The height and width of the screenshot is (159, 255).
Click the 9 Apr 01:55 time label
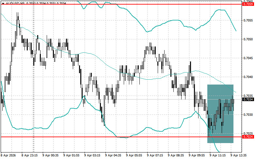71,155
